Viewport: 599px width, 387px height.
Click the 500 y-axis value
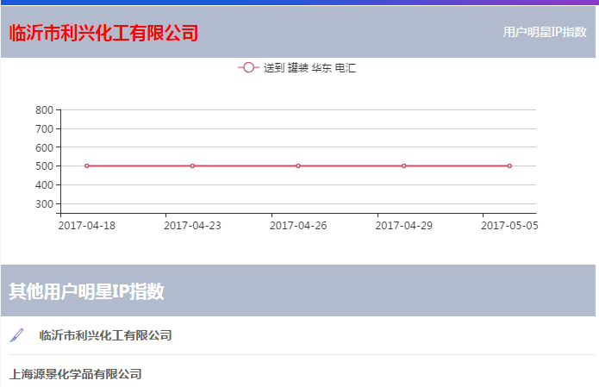[x=44, y=166]
